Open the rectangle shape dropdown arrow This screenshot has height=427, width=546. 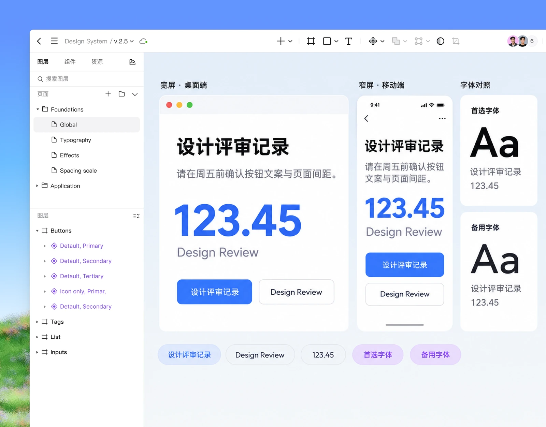click(336, 41)
